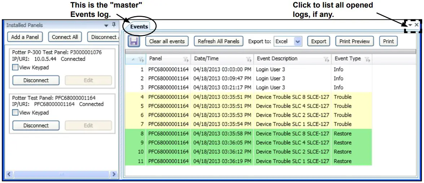
Task: Click the Potter P-300 Test Panel name text
Action: point(57,52)
